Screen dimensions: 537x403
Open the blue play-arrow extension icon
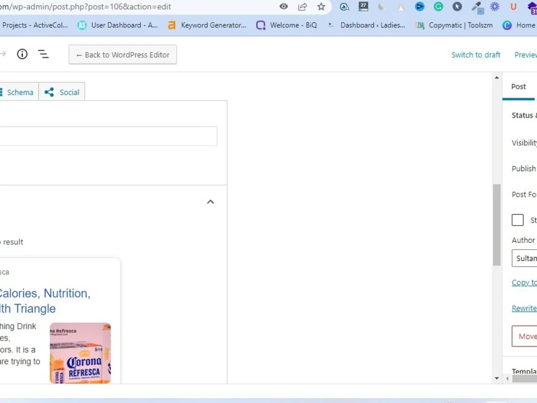(x=419, y=6)
